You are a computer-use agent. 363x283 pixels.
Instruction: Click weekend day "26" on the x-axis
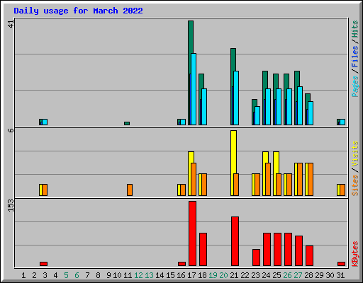(x=287, y=275)
